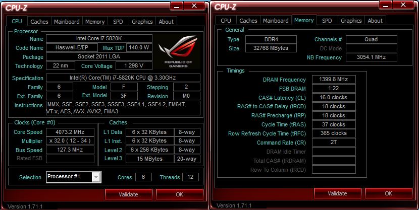Click the Cores count value 6

143,177
